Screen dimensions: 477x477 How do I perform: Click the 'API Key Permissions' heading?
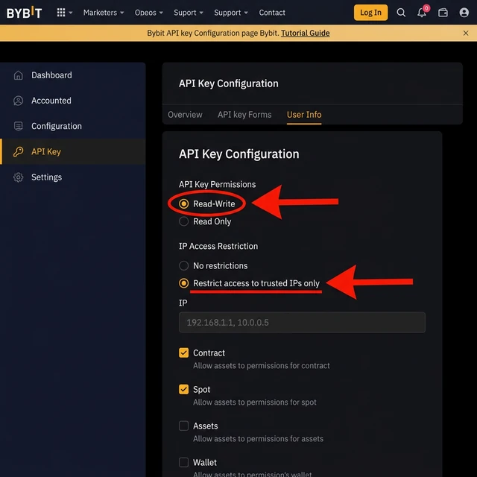click(217, 184)
